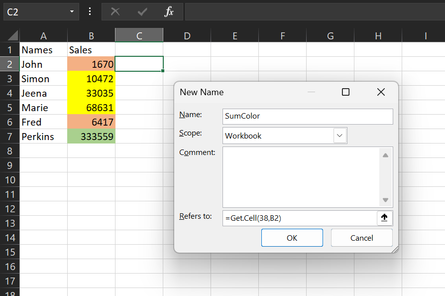This screenshot has height=296, width=445.
Task: Close the New Name dialog
Action: tap(381, 92)
